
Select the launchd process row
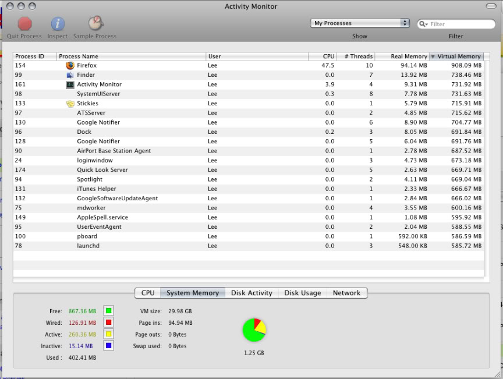point(248,246)
